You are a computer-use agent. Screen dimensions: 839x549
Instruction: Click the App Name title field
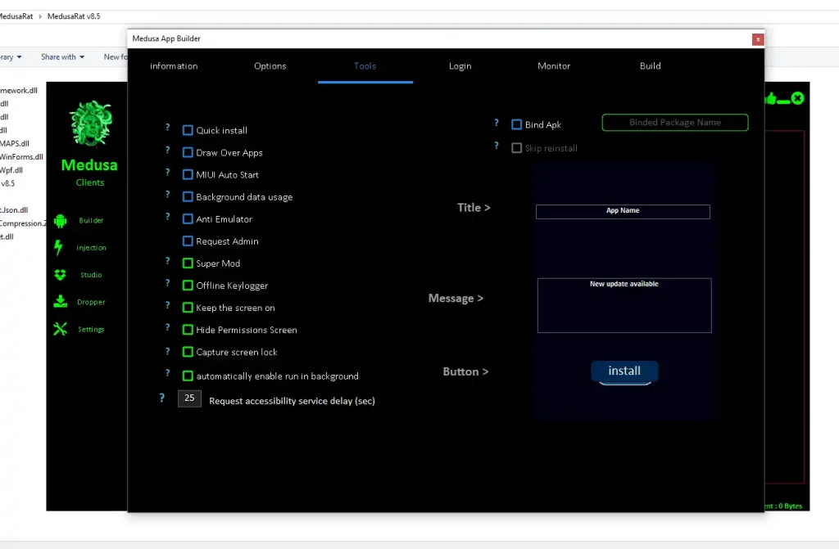pos(623,211)
